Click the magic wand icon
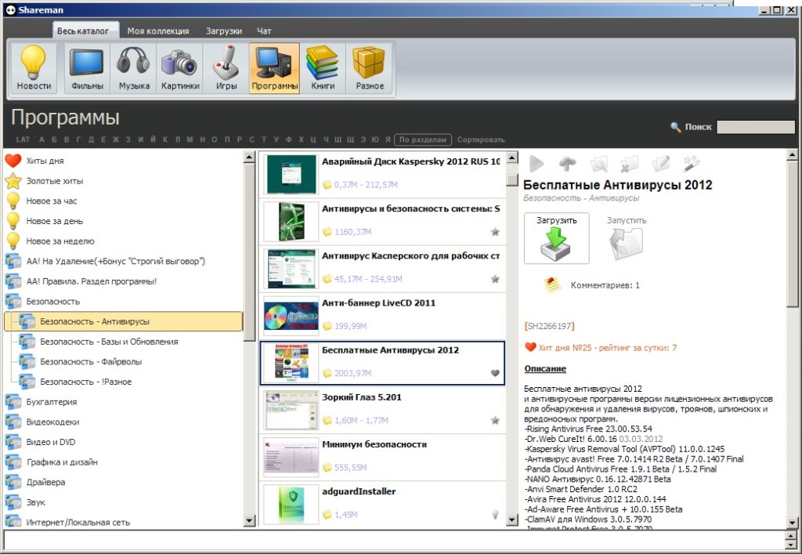Image resolution: width=802 pixels, height=554 pixels. 691,164
